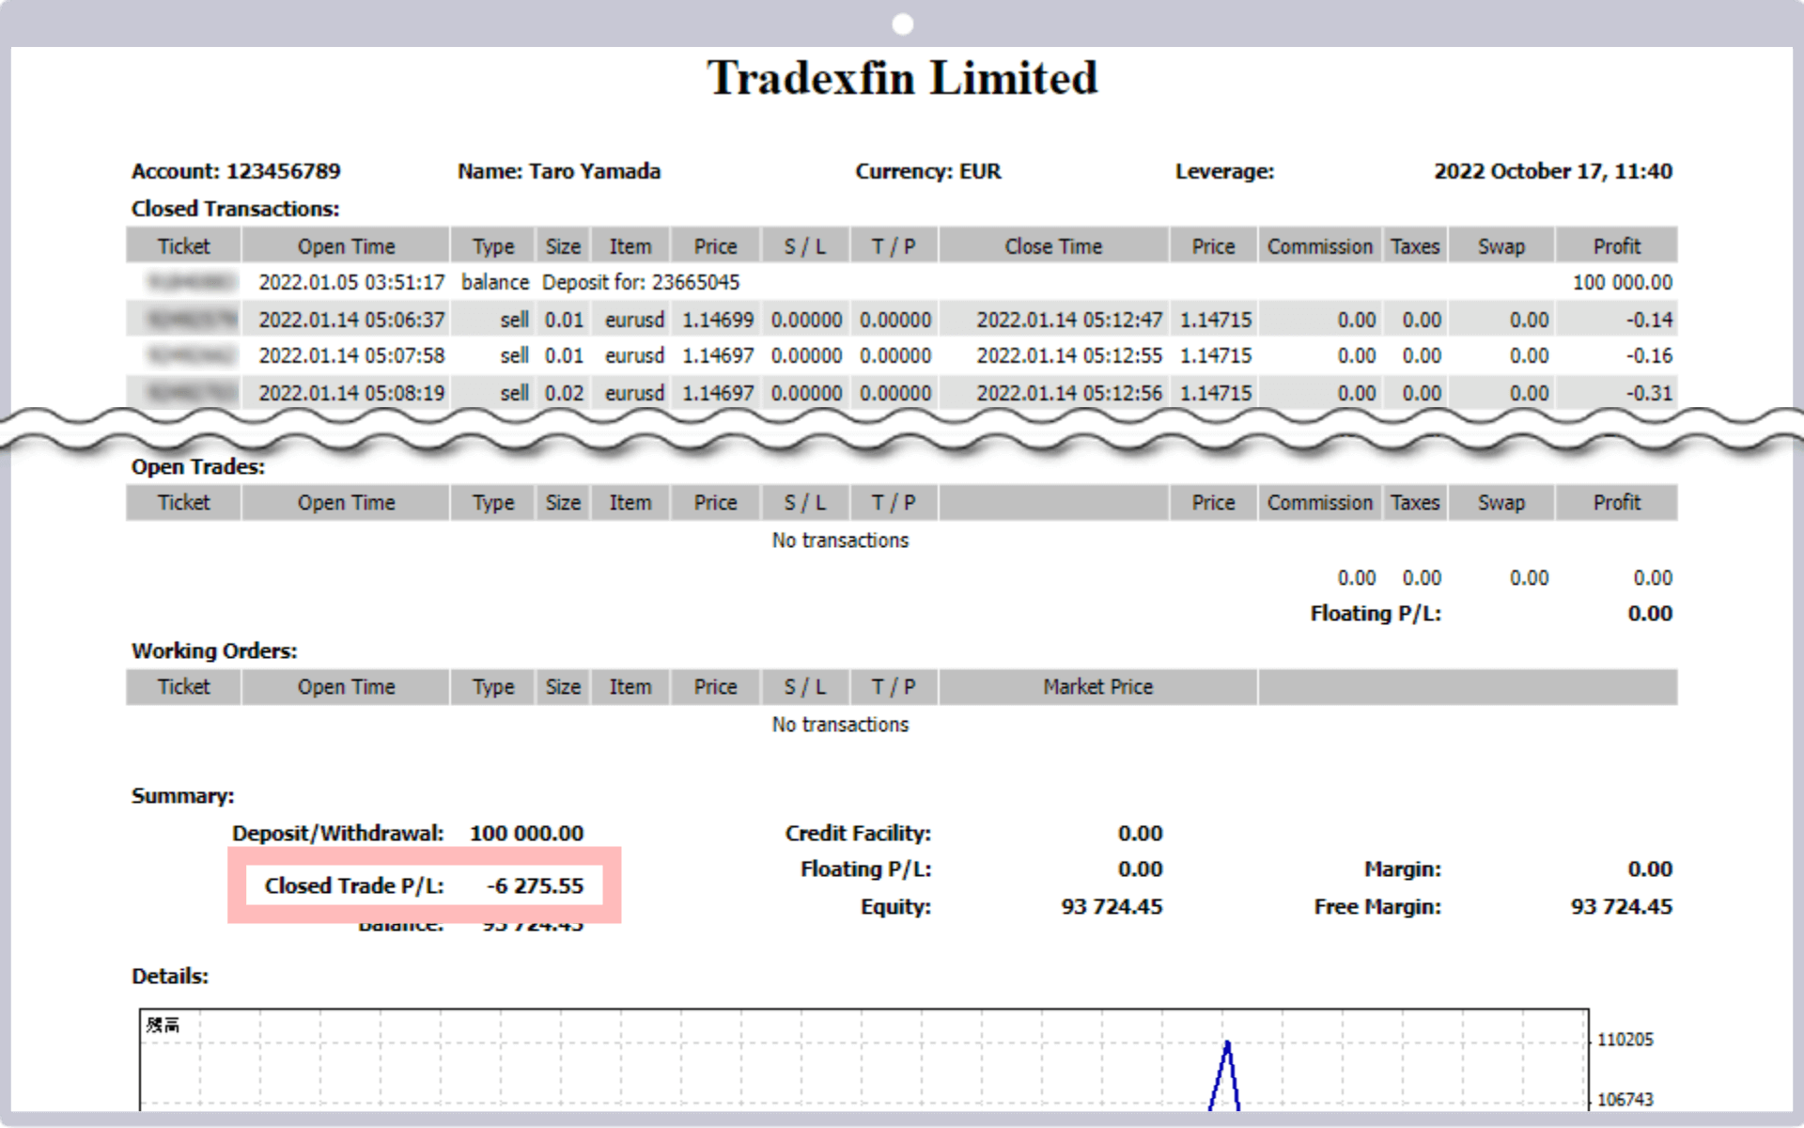
Task: Click the Commission header in Open Trades
Action: click(1319, 503)
